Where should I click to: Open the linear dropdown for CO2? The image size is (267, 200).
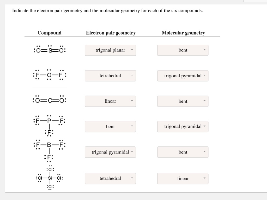coord(110,101)
